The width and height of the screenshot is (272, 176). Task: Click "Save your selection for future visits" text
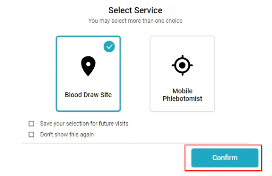[84, 124]
